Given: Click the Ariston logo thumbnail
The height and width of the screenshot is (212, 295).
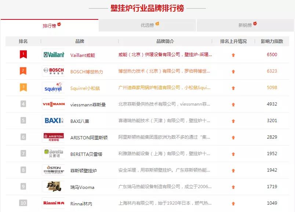Looking at the screenshot, I should pyautogui.click(x=54, y=137).
